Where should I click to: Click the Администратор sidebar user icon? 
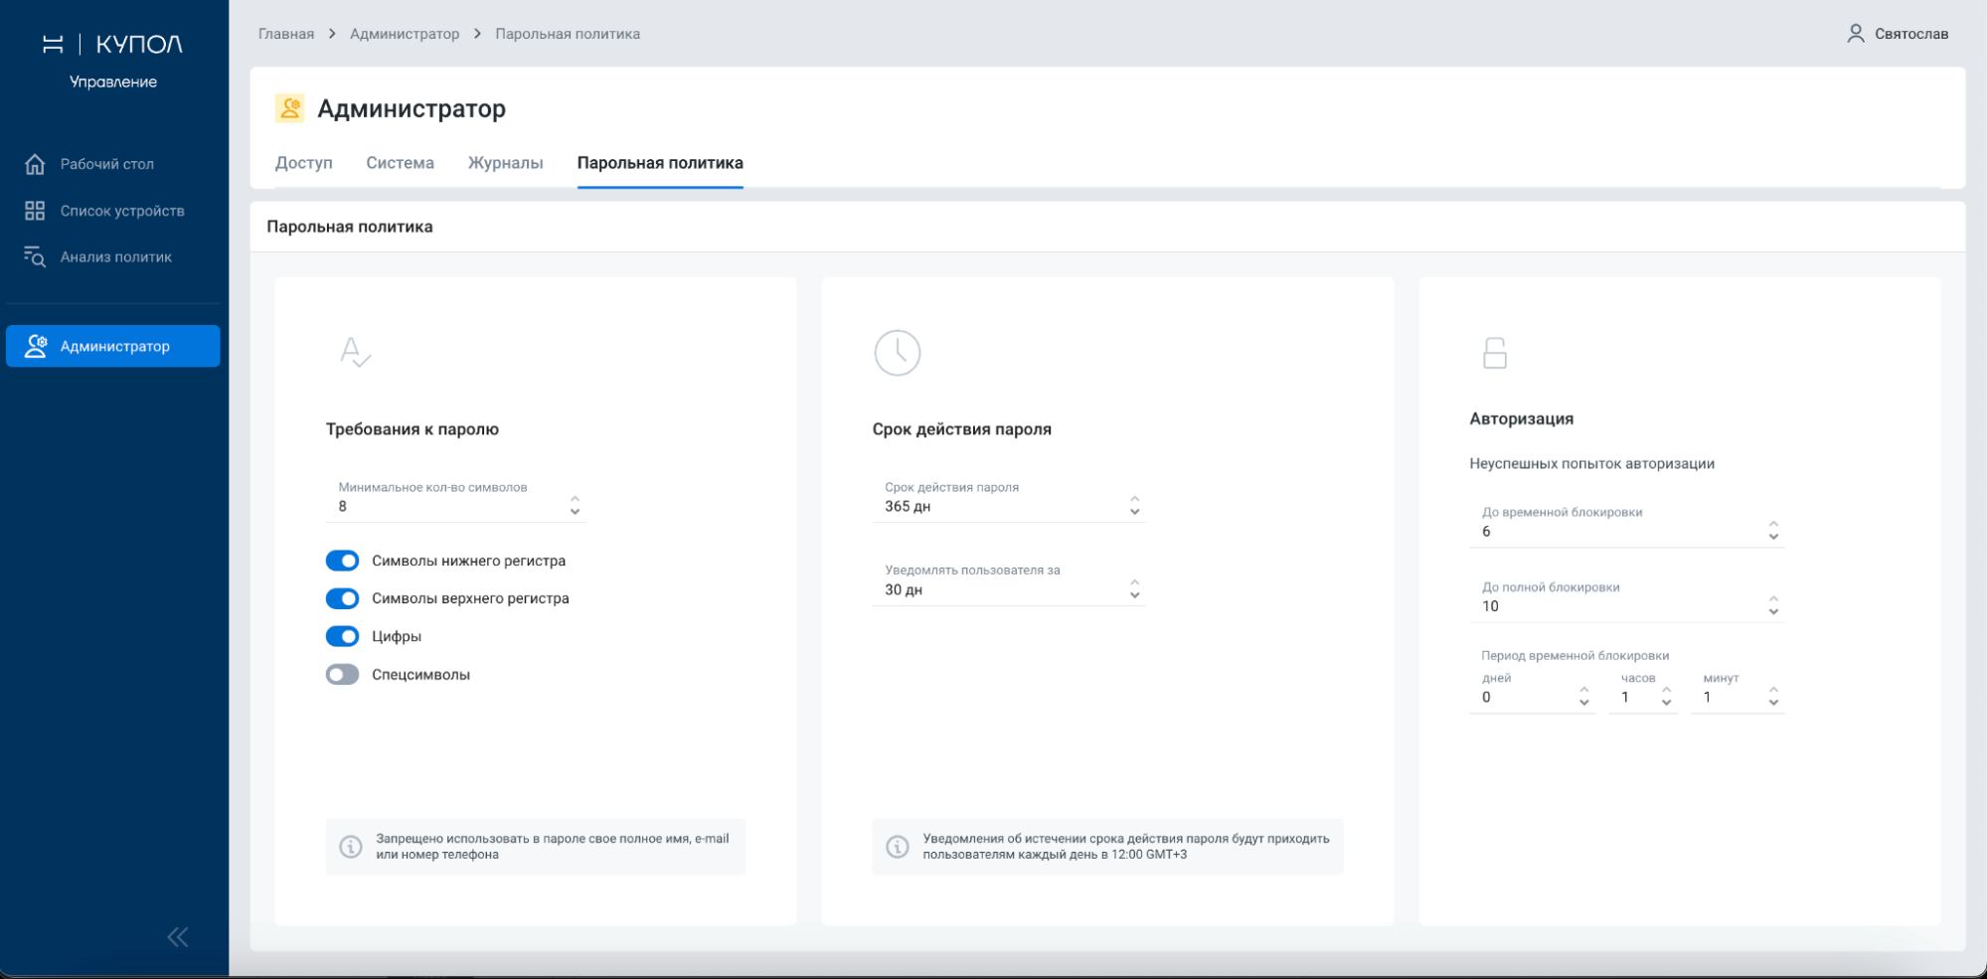(x=36, y=346)
